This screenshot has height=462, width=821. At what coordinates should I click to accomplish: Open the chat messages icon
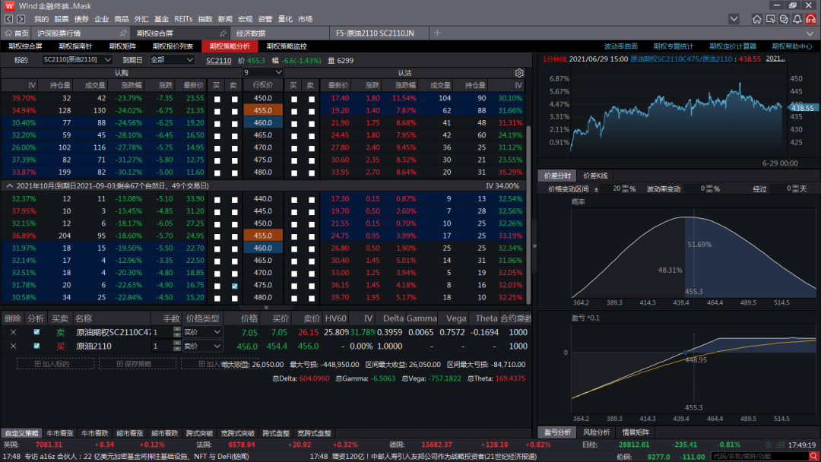coord(784,19)
